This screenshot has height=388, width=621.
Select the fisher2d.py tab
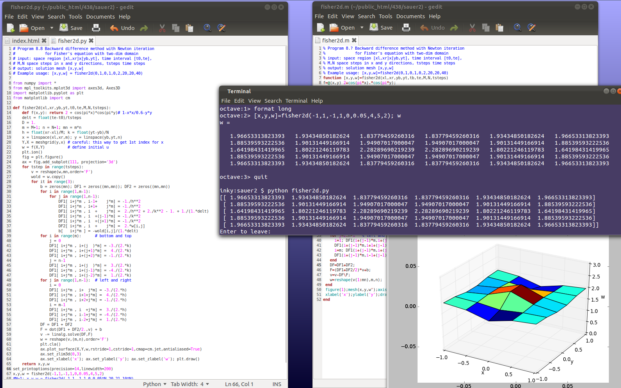[72, 41]
